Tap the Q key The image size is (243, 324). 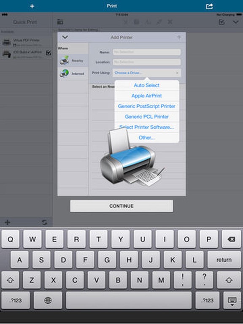coord(10,239)
